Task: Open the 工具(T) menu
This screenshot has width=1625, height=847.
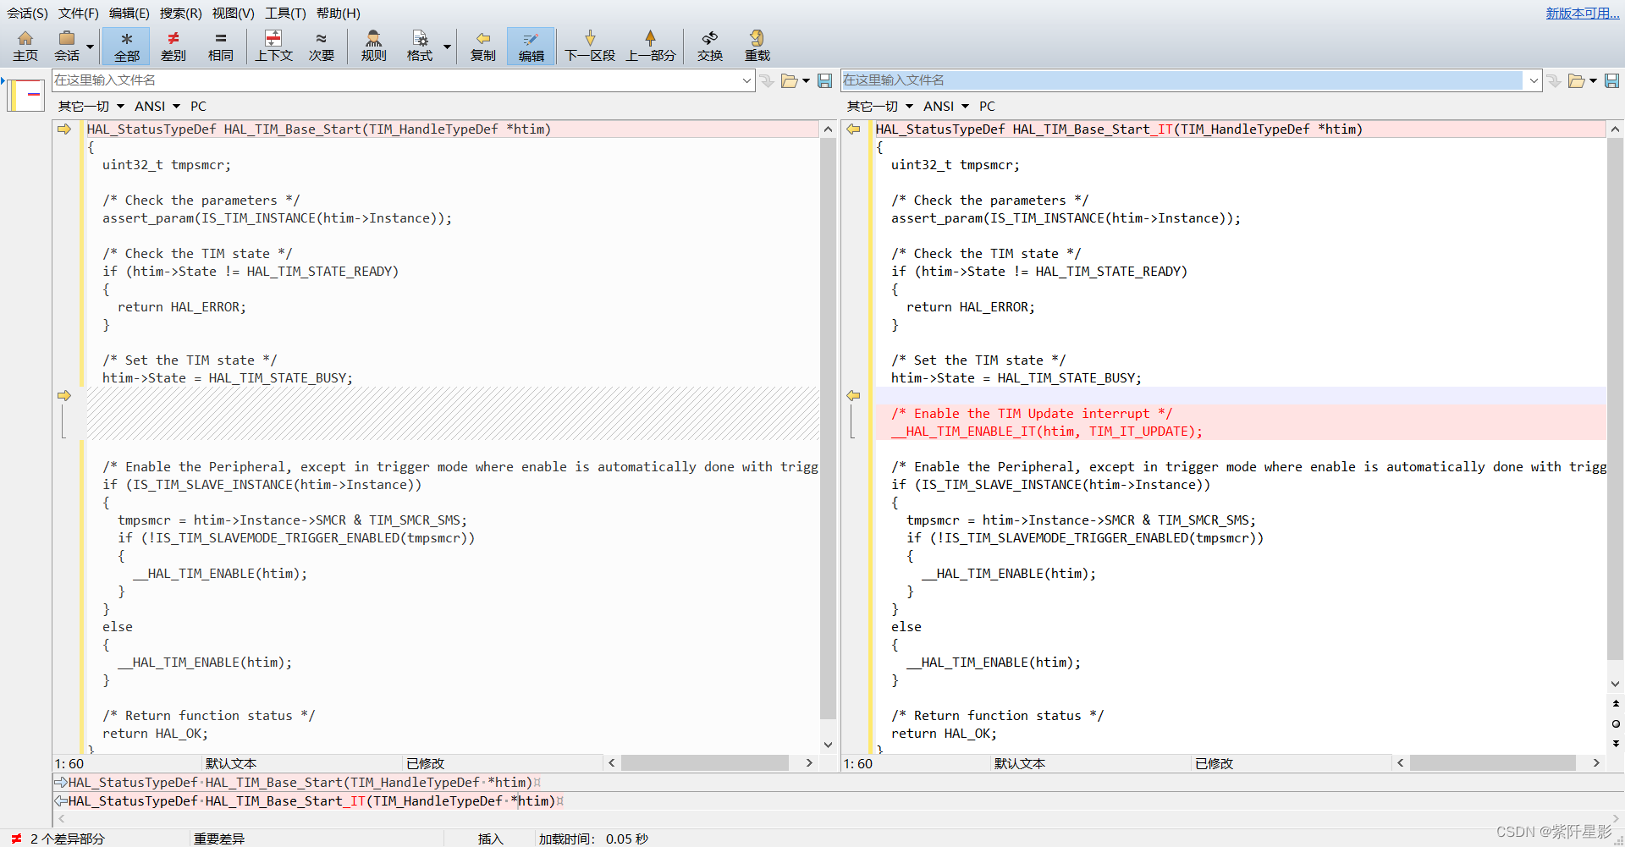Action: (x=285, y=13)
